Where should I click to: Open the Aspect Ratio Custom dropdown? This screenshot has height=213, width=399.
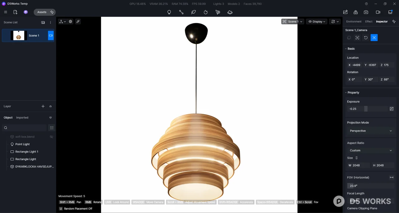tap(371, 150)
